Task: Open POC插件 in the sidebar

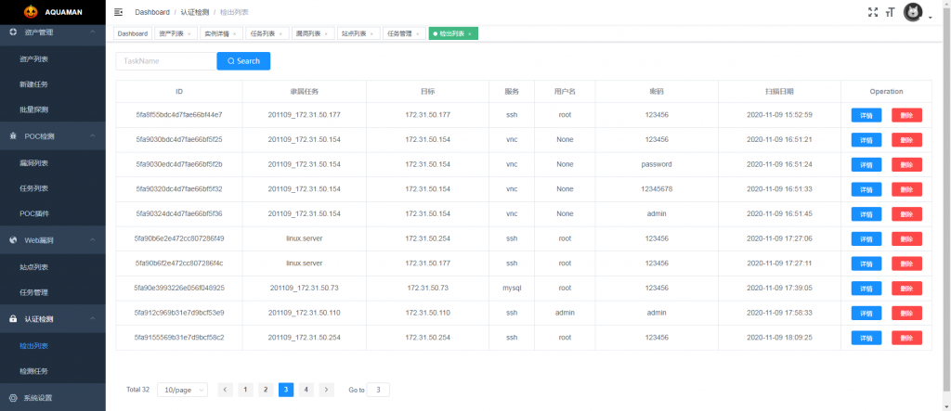Action: pos(53,214)
